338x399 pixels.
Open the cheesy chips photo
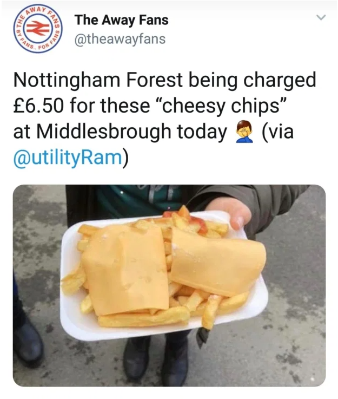[x=169, y=285]
